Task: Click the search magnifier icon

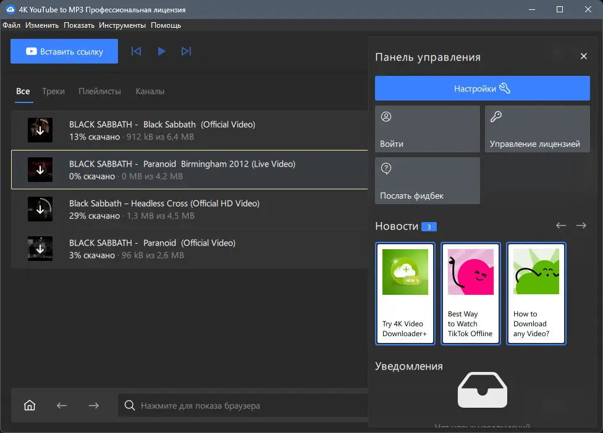Action: coord(130,405)
